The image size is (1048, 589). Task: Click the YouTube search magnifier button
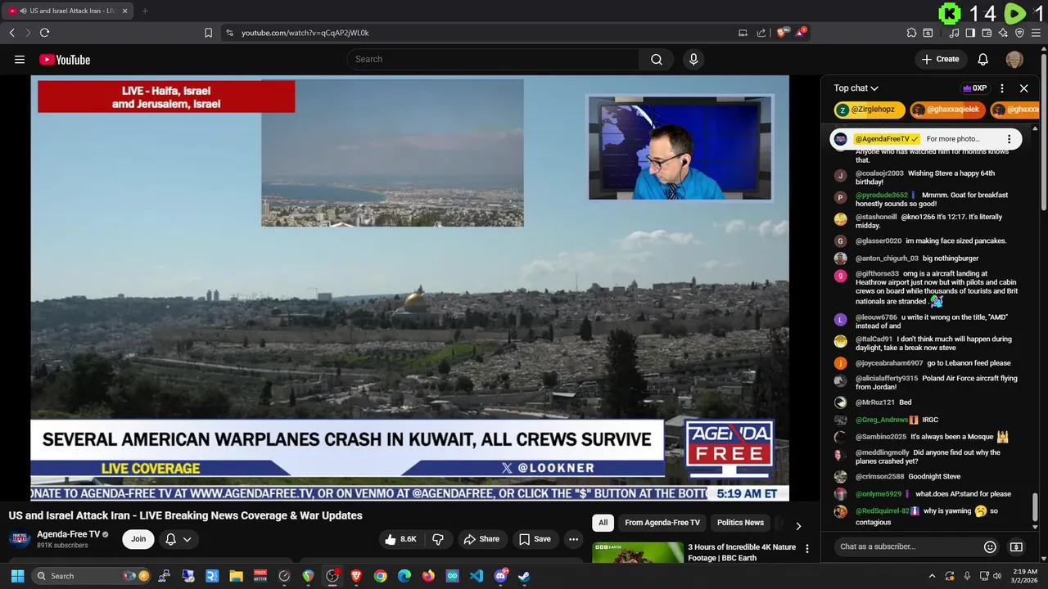click(x=657, y=59)
